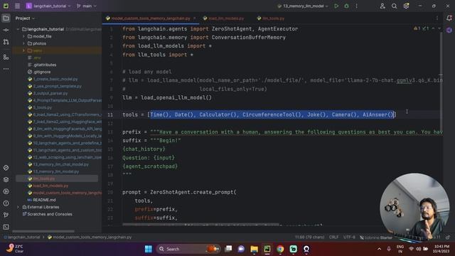The width and height of the screenshot is (455, 256).
Task: Open the Notifications bell
Action: [x=449, y=18]
